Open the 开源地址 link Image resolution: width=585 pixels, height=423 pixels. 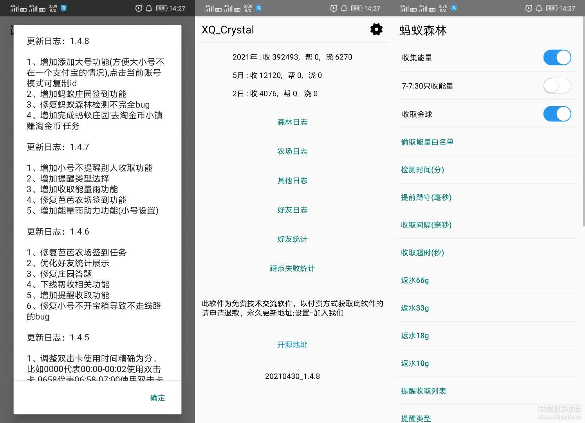click(292, 345)
